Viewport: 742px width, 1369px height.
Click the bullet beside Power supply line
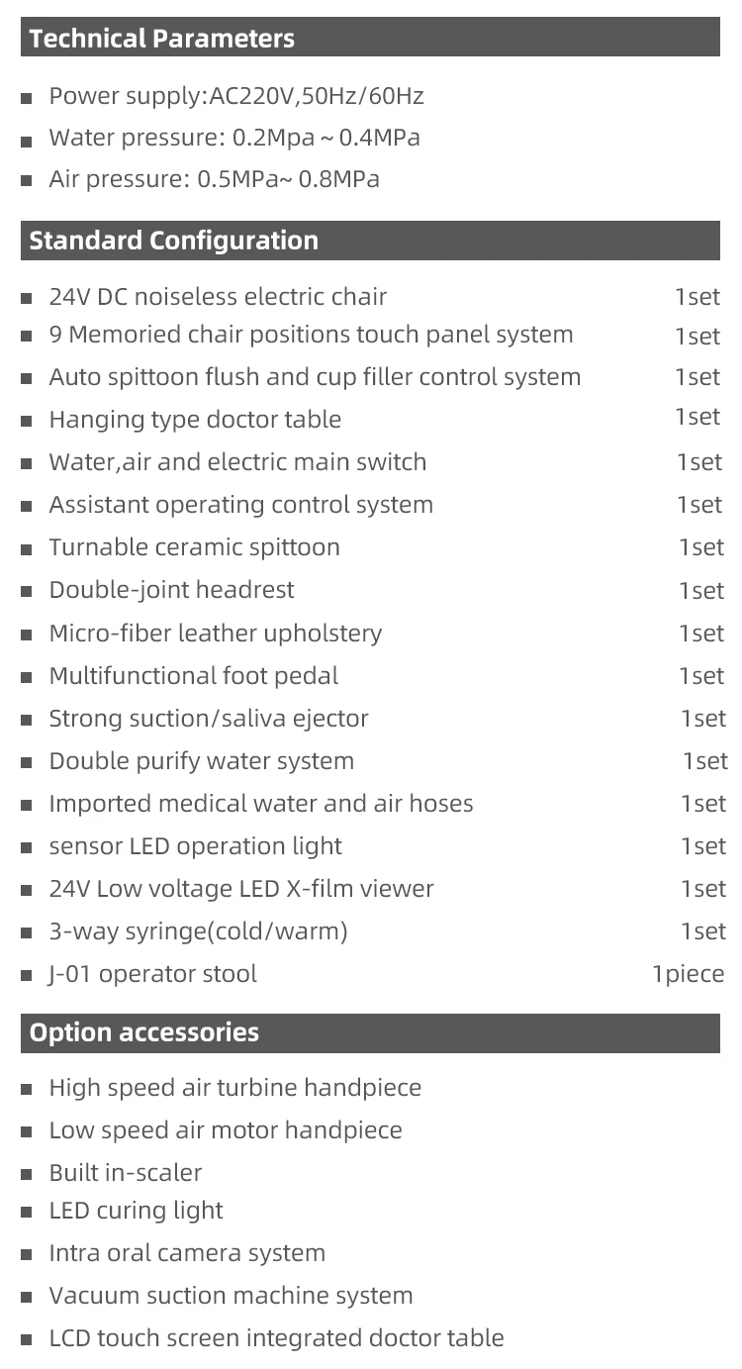click(x=27, y=99)
